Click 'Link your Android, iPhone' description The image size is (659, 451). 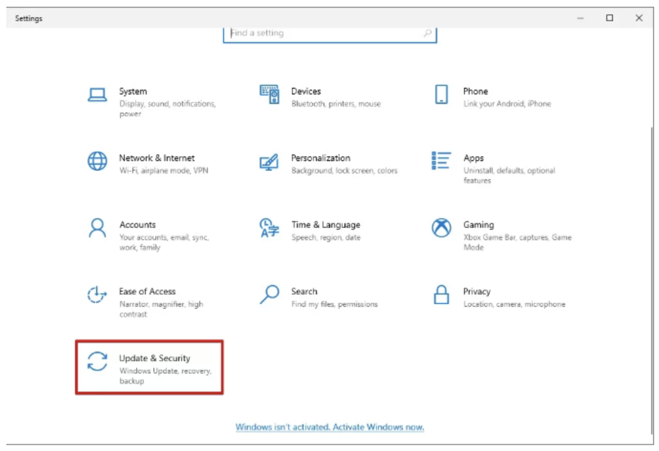[507, 104]
